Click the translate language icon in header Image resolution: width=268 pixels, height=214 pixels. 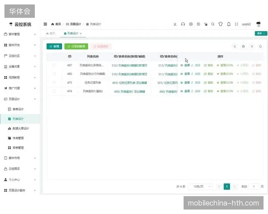click(x=206, y=24)
